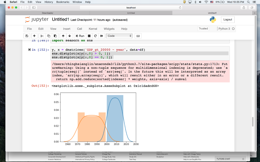This screenshot has height=162, width=260.
Task: Click the volume icon in the menu bar
Action: click(200, 2)
